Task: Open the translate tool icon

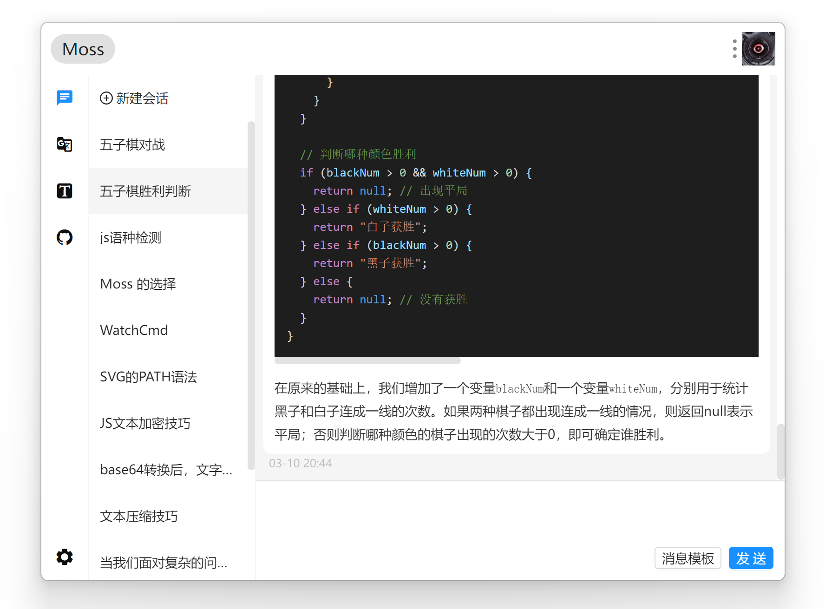Action: pyautogui.click(x=65, y=144)
